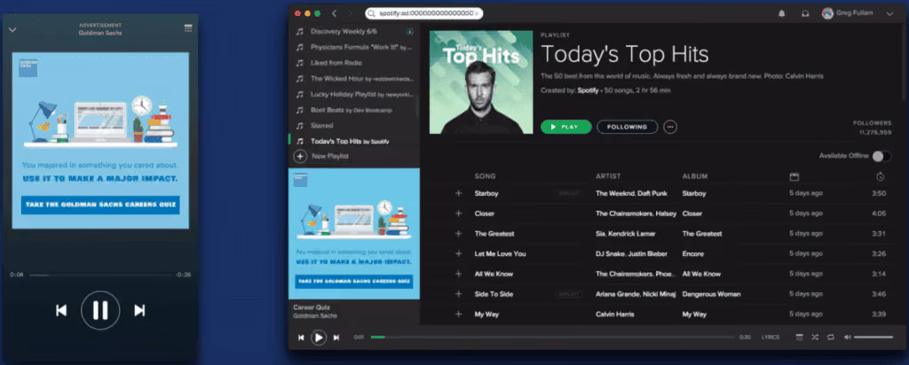
Task: Click the Today's Top Hits cover art
Action: click(x=481, y=82)
